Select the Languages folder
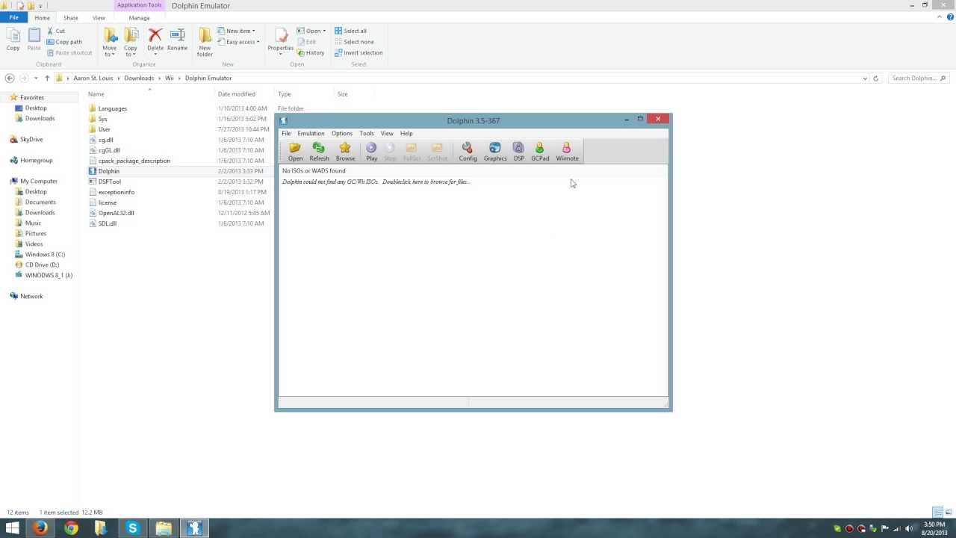 click(113, 108)
